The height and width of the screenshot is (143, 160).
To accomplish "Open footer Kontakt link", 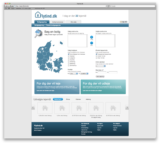I will tap(83, 134).
